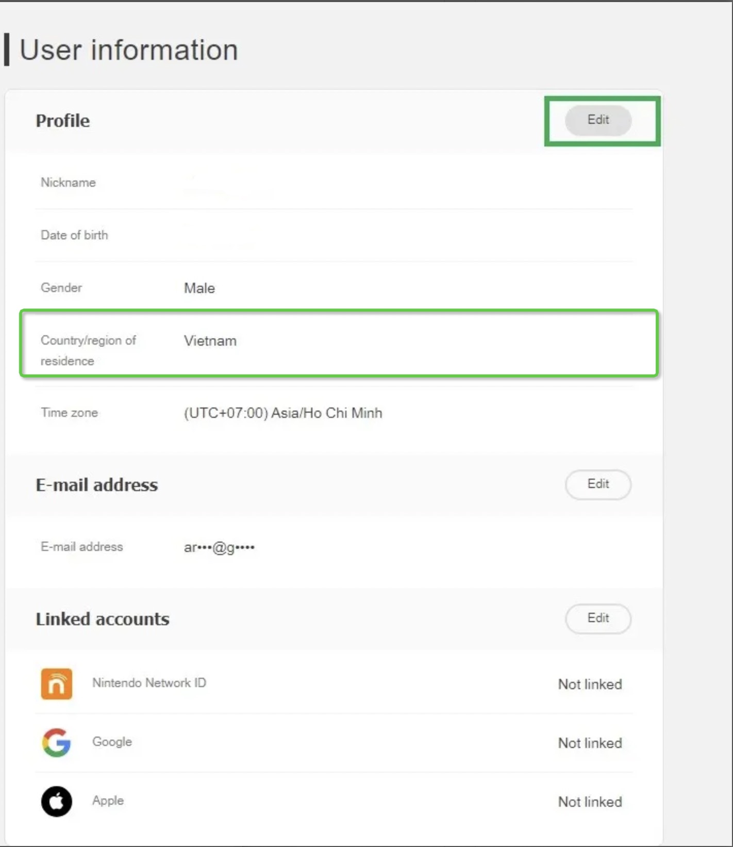The width and height of the screenshot is (733, 847).
Task: Click the Apple logo icon
Action: click(57, 802)
